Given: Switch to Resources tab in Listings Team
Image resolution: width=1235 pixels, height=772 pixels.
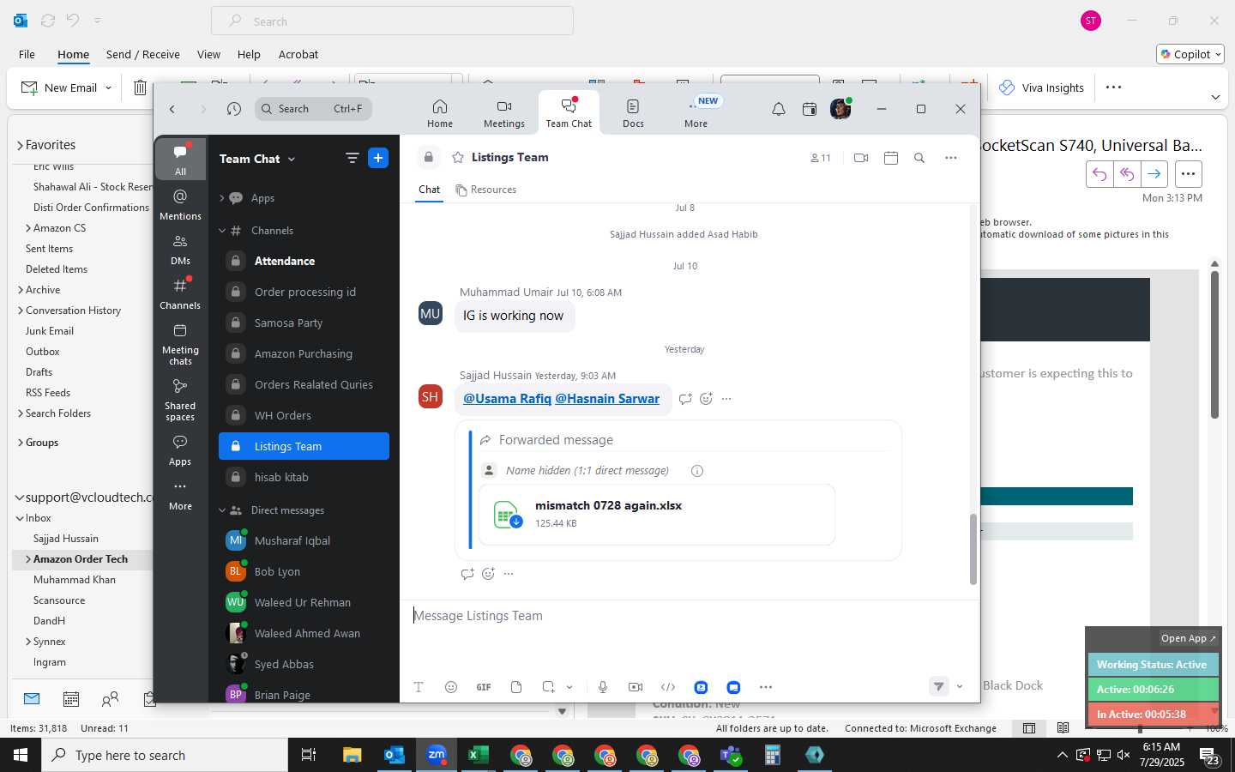Looking at the screenshot, I should click(x=486, y=190).
